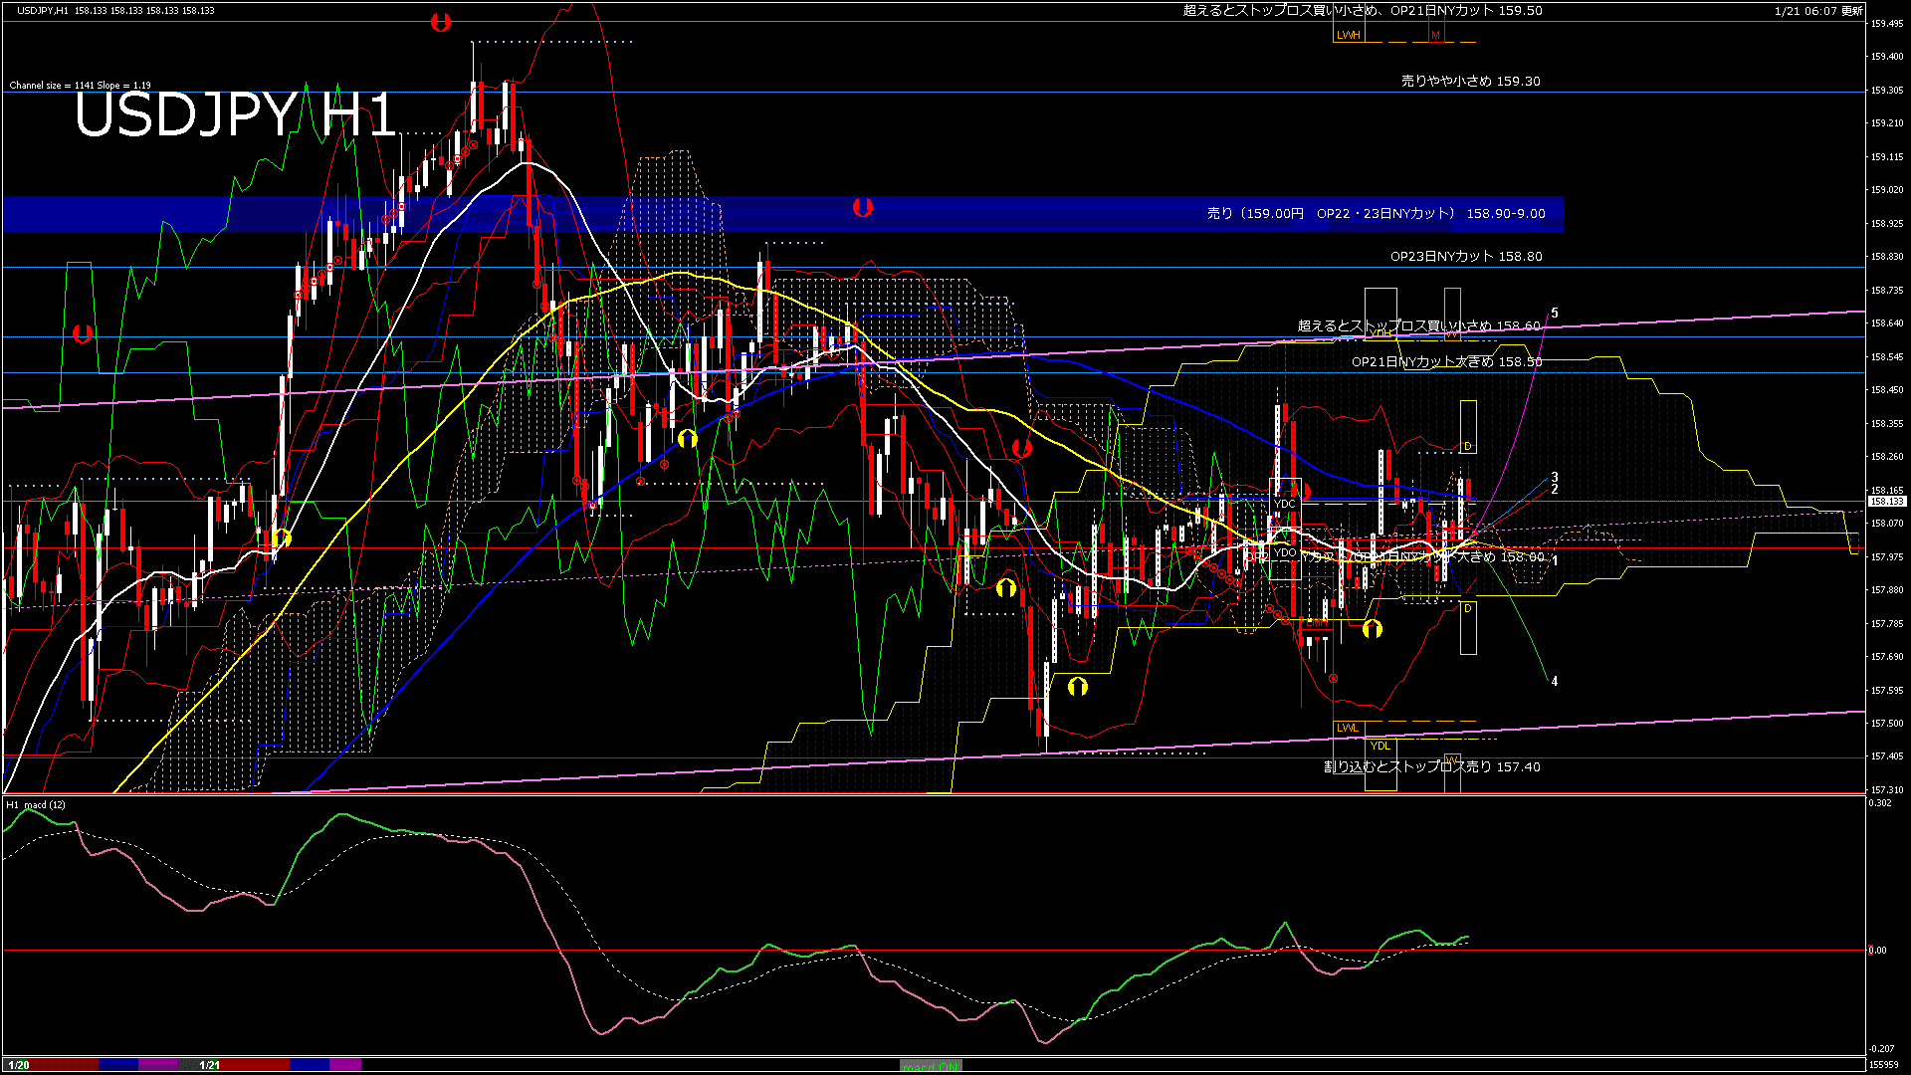Click the red arrow marker left of USDJPY H1 title
The image size is (1911, 1075).
(83, 333)
